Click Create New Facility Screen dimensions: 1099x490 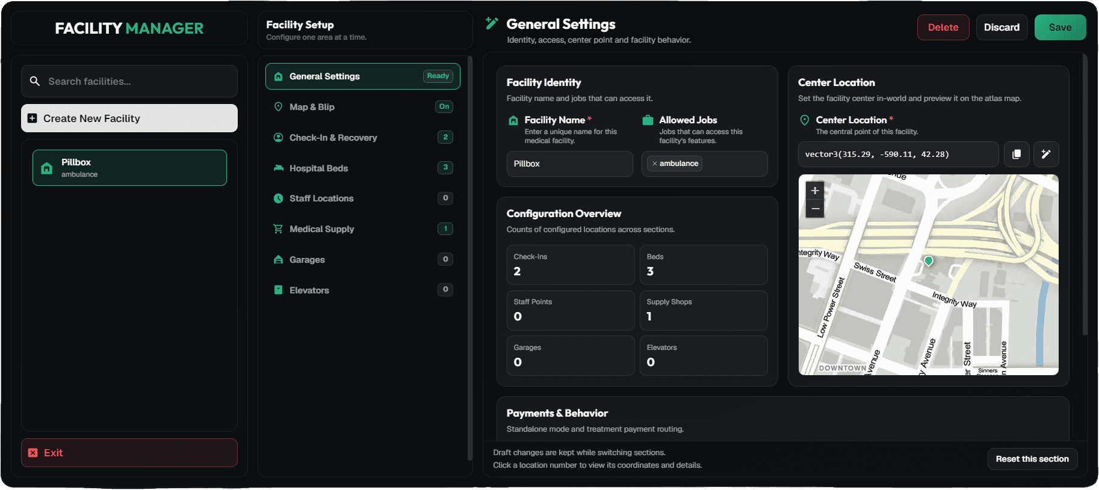pos(129,118)
